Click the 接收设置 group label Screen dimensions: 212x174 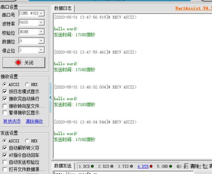click(x=9, y=77)
